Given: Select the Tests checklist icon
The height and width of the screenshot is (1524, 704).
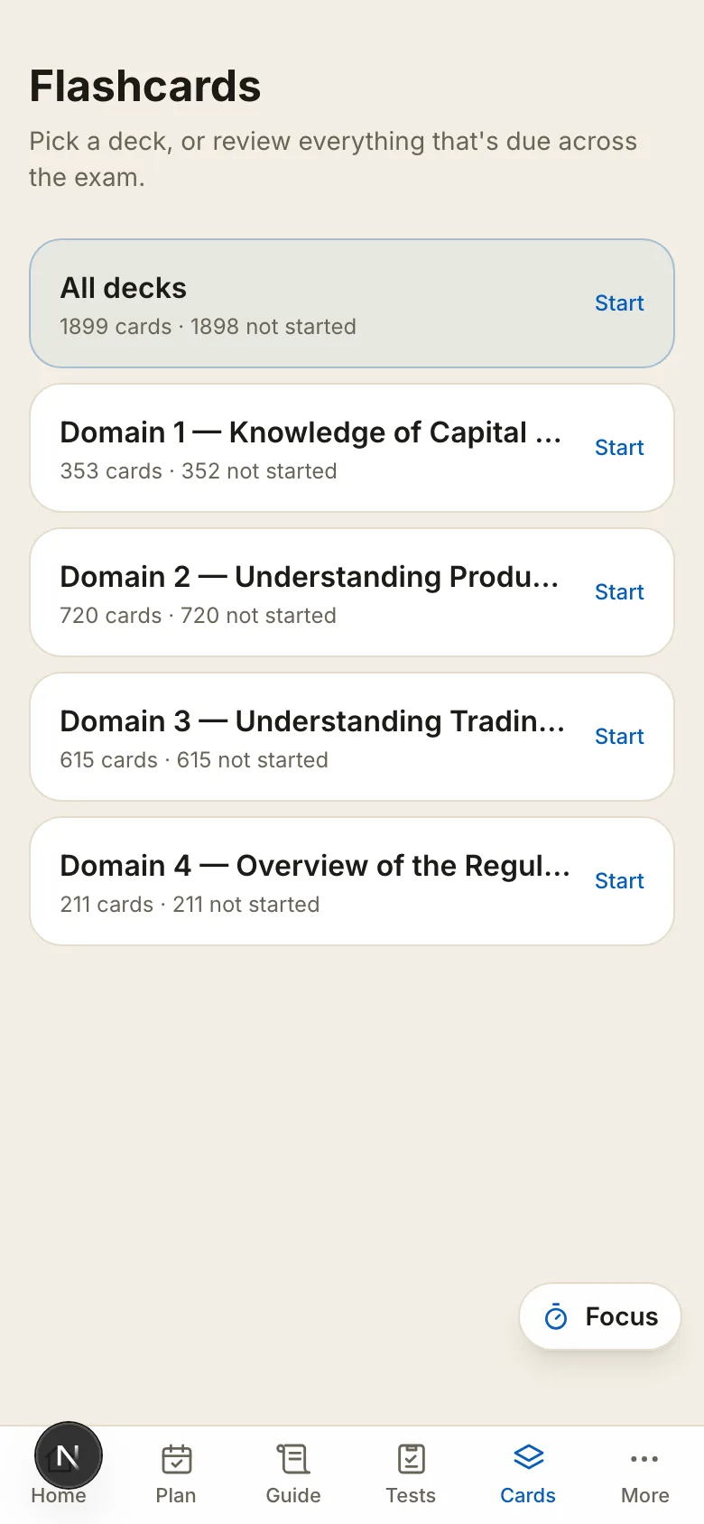Looking at the screenshot, I should [411, 1458].
